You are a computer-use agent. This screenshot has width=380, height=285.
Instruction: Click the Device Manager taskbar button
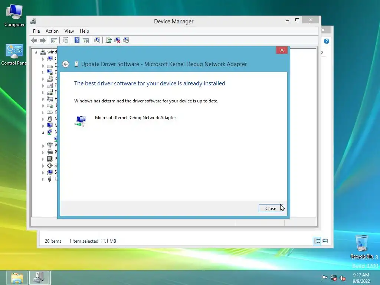pyautogui.click(x=40, y=278)
